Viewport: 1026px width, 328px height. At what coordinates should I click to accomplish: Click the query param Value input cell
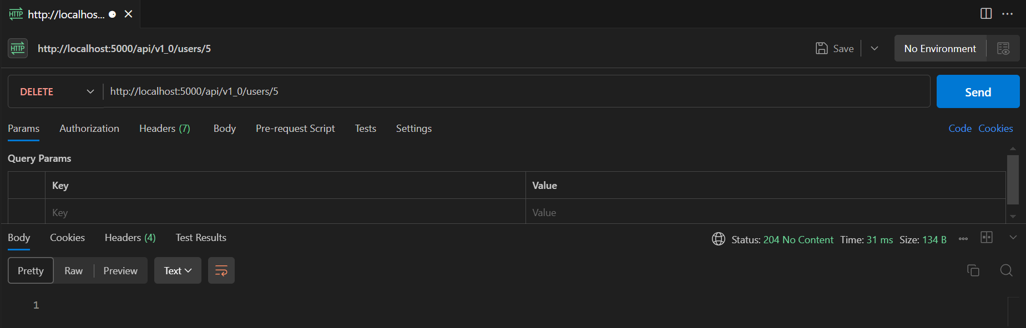pos(766,212)
